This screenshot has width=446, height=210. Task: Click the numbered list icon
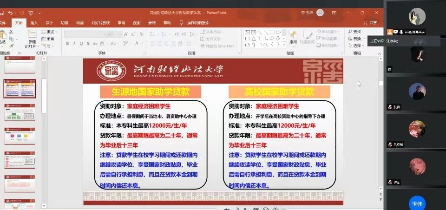(x=164, y=34)
